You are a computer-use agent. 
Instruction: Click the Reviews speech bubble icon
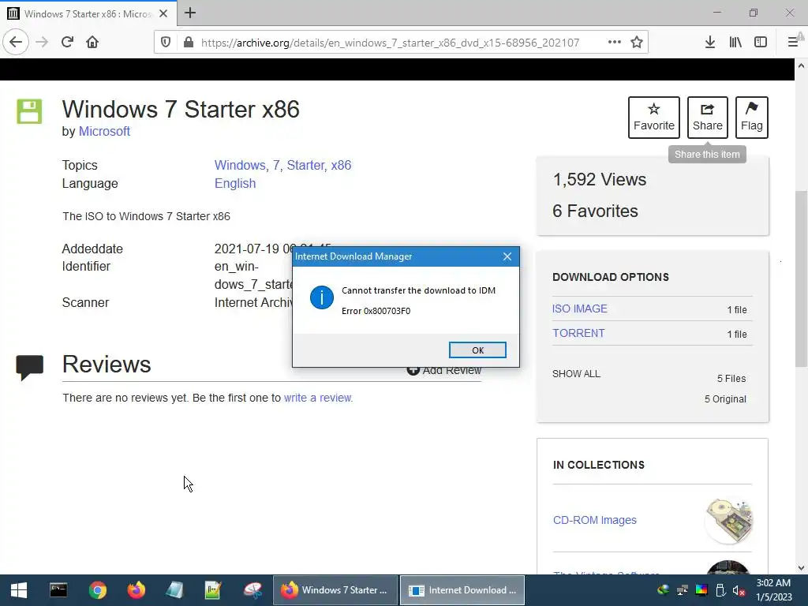tap(29, 368)
